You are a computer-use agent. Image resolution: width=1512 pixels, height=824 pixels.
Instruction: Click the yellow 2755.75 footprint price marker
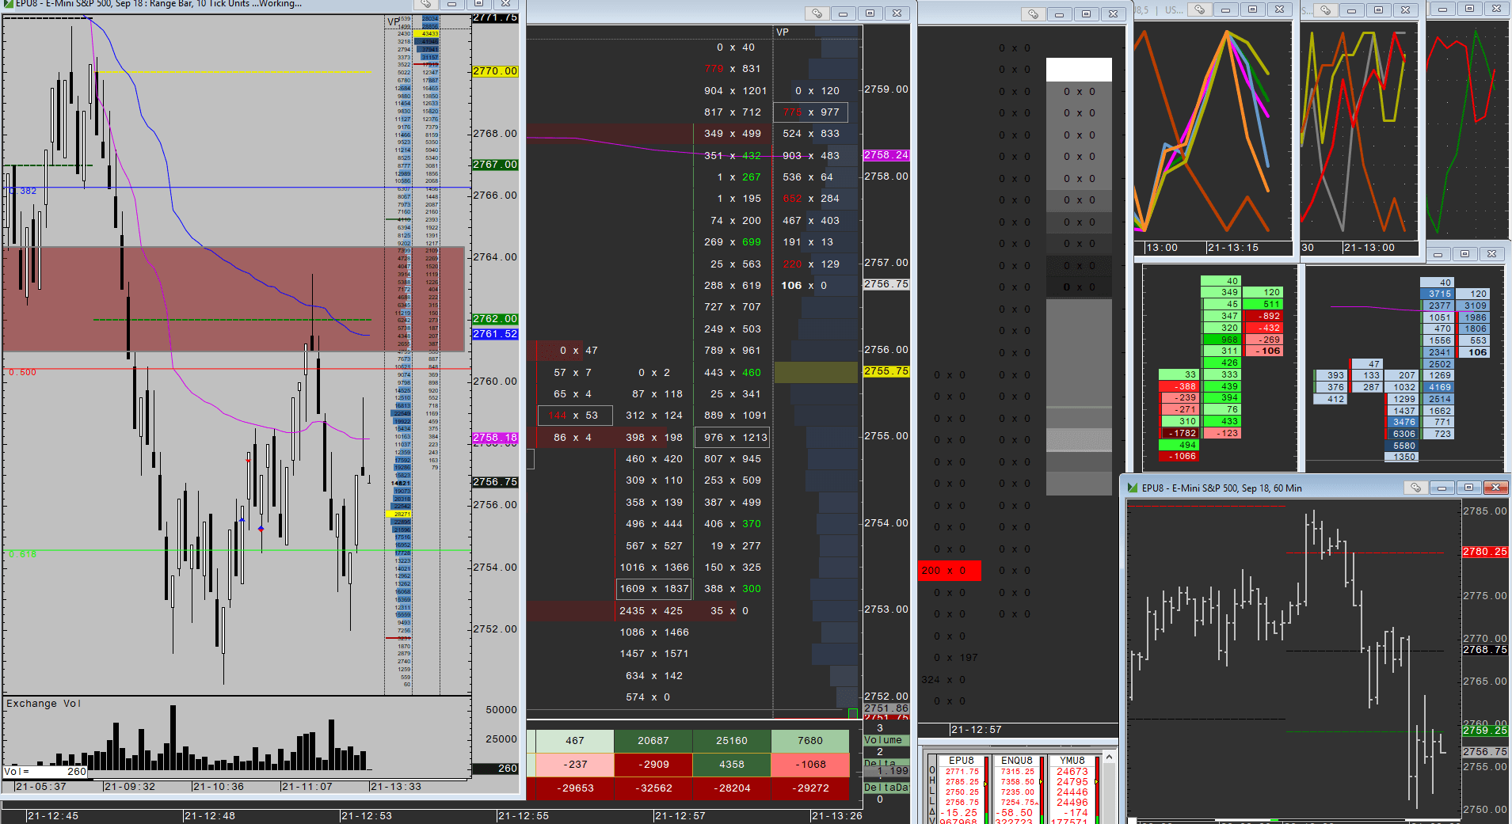tap(886, 371)
